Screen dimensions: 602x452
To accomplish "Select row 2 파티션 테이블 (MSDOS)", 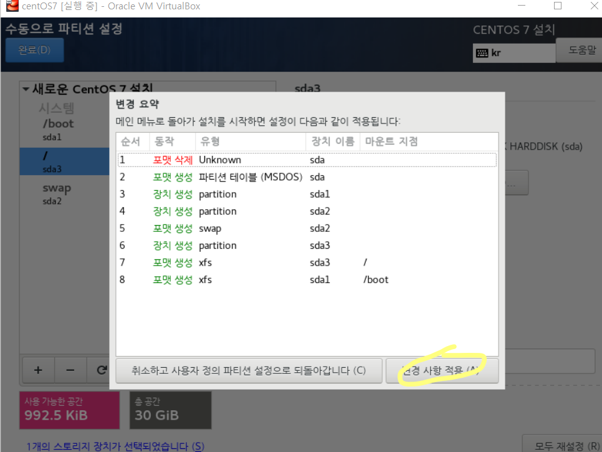I will [x=307, y=177].
